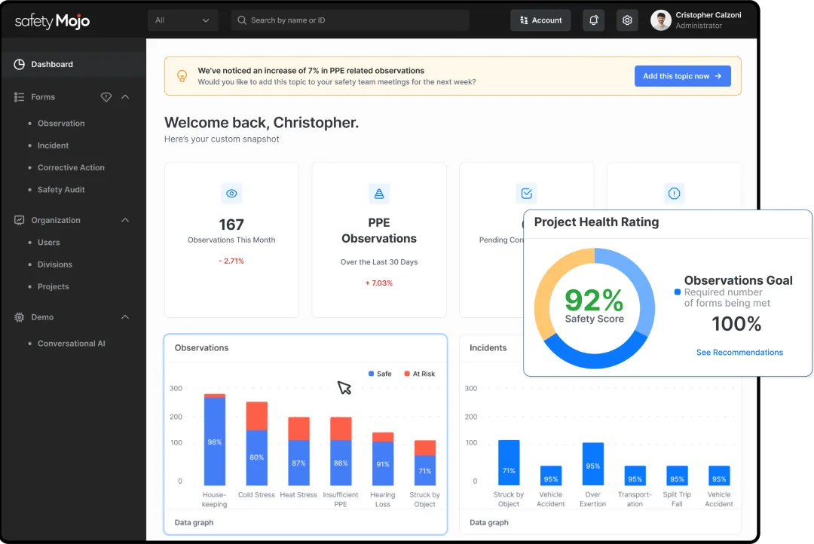Viewport: 814px width, 544px height.
Task: Open Users under Organization
Action: coord(49,243)
